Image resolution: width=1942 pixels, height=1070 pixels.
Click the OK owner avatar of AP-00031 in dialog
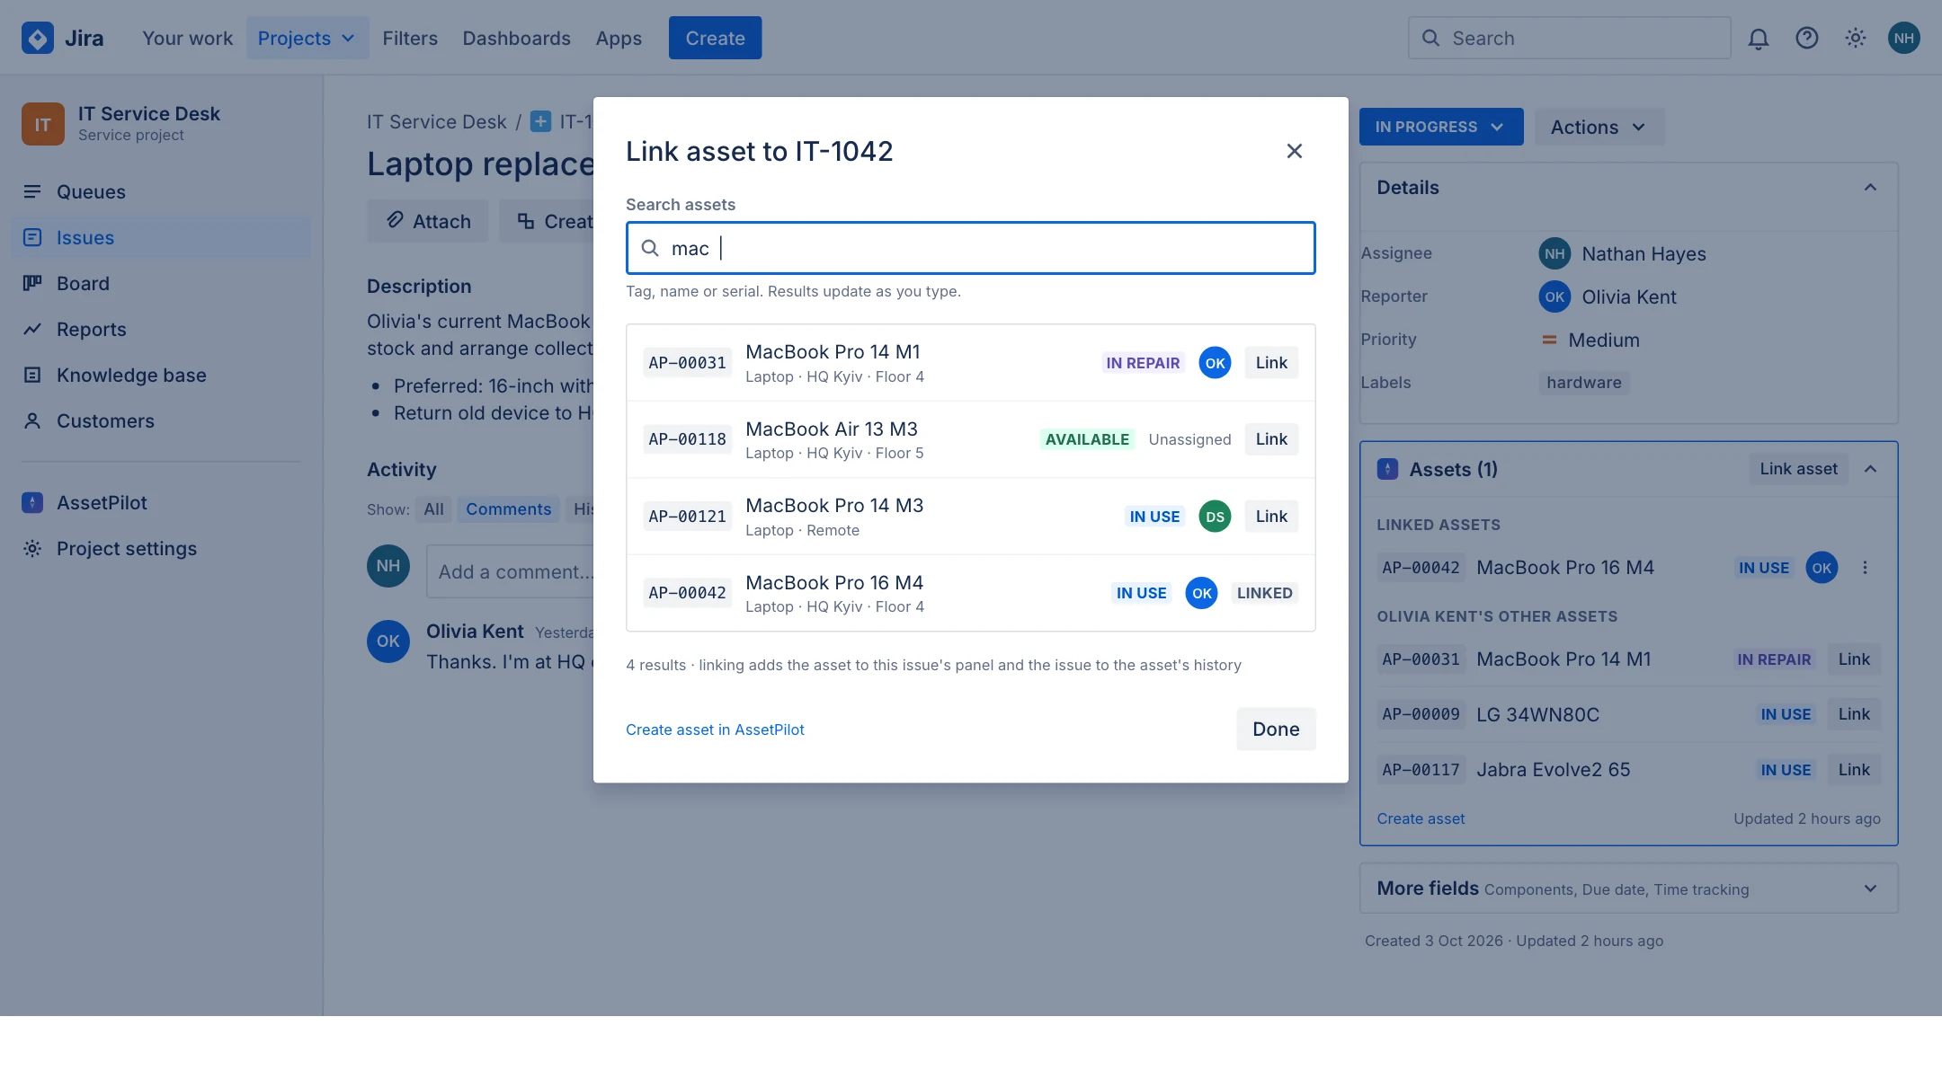click(1215, 363)
